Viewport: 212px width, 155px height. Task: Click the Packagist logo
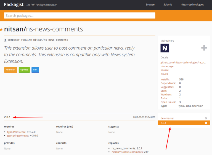click(x=14, y=5)
